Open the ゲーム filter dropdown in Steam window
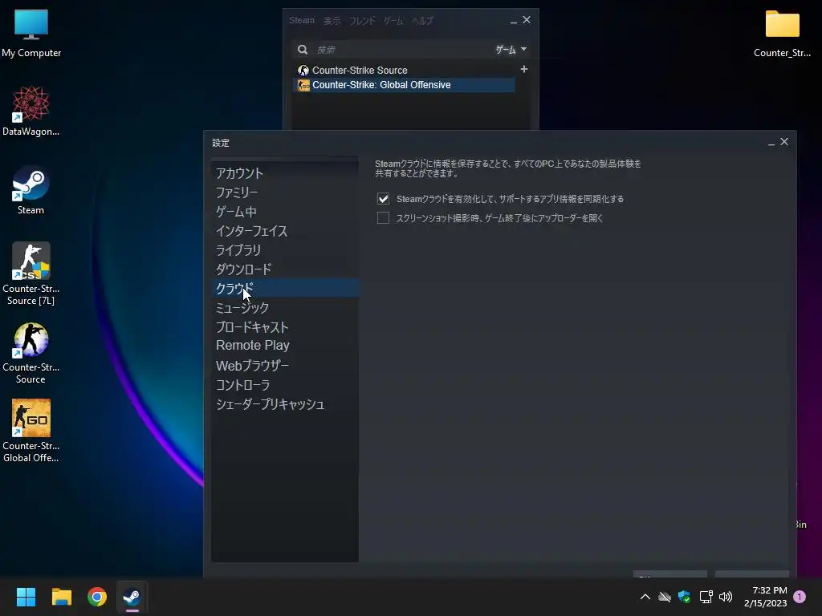The width and height of the screenshot is (822, 616). point(511,49)
